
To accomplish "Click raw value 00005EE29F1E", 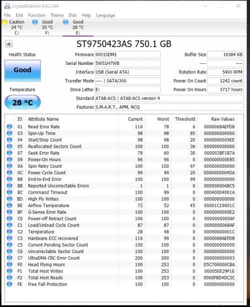I will tap(219, 271).
